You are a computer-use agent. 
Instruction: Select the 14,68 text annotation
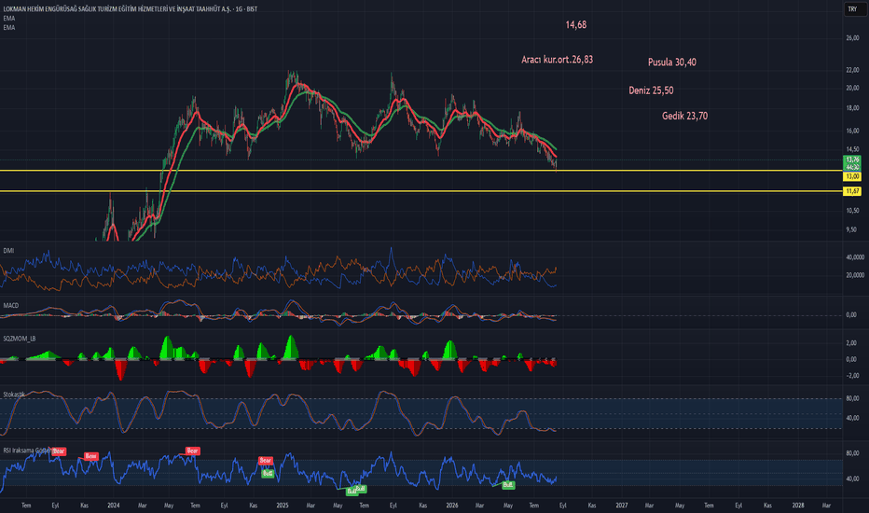click(x=576, y=25)
